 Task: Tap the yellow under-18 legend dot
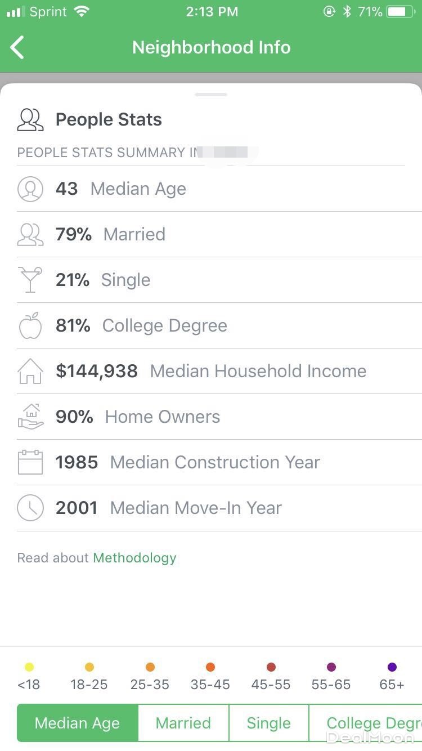[29, 667]
